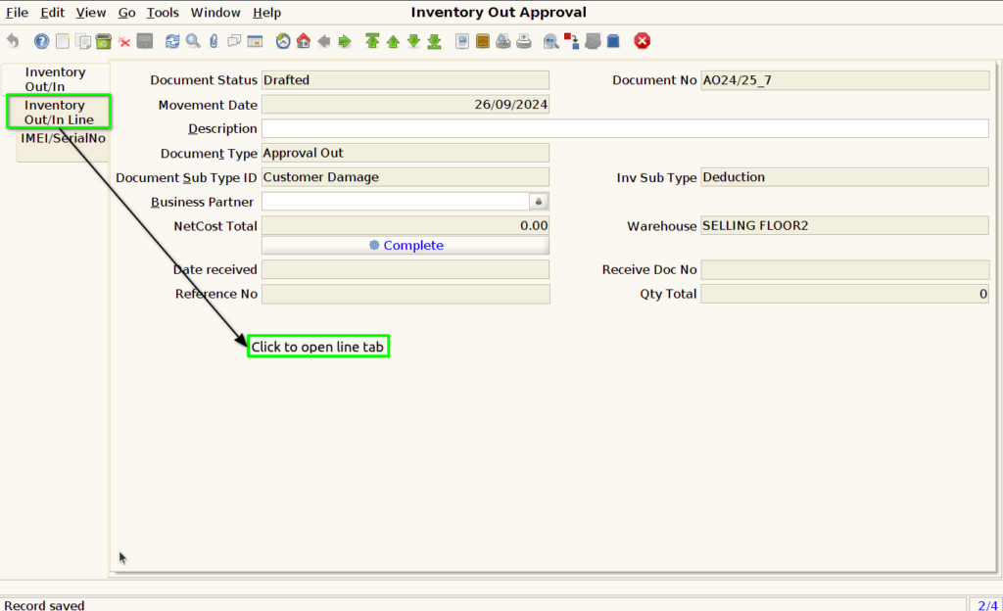This screenshot has width=1003, height=611.
Task: Click the Print preview icon
Action: [503, 41]
